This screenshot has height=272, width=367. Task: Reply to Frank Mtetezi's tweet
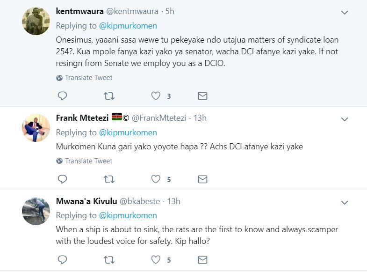[62, 179]
